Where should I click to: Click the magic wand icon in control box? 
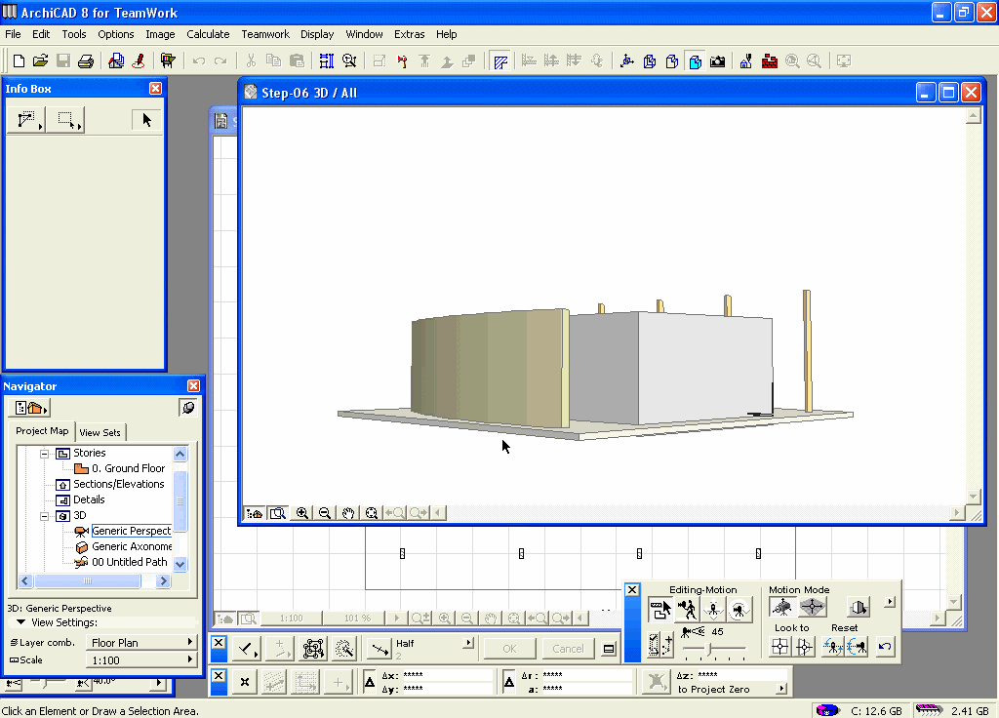click(x=343, y=648)
